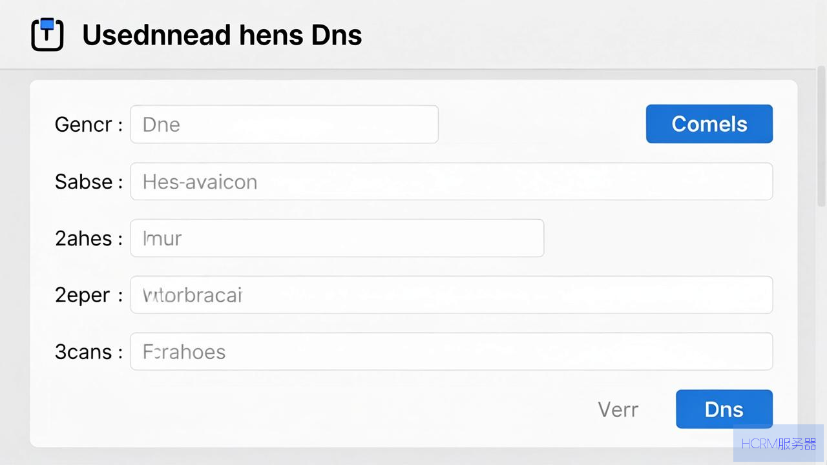Click the blue Comels button
The image size is (827, 465).
709,124
